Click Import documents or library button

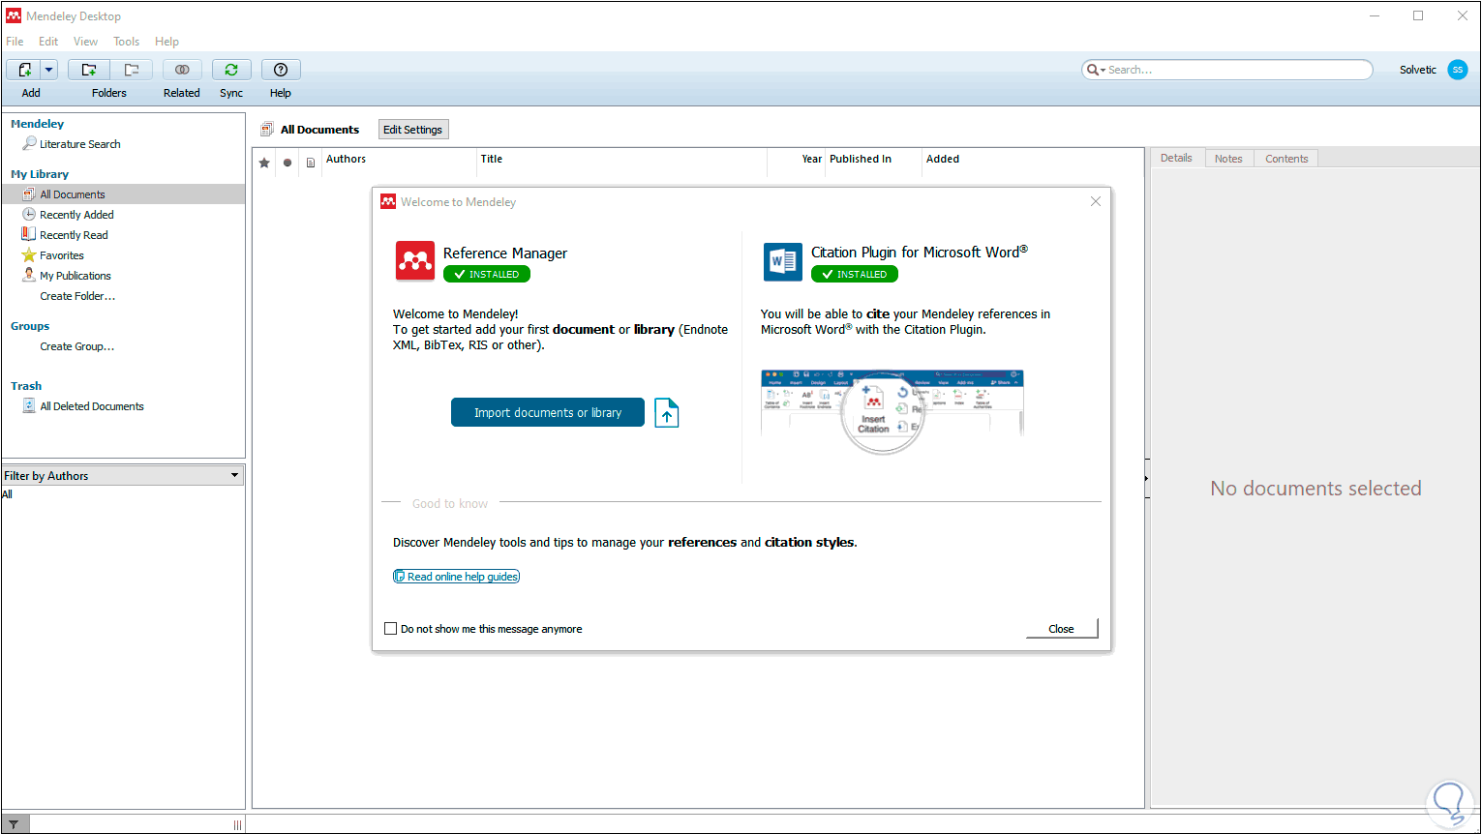[x=548, y=412]
